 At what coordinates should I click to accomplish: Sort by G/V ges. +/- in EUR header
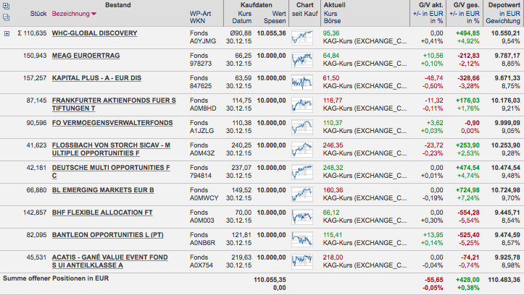point(464,14)
